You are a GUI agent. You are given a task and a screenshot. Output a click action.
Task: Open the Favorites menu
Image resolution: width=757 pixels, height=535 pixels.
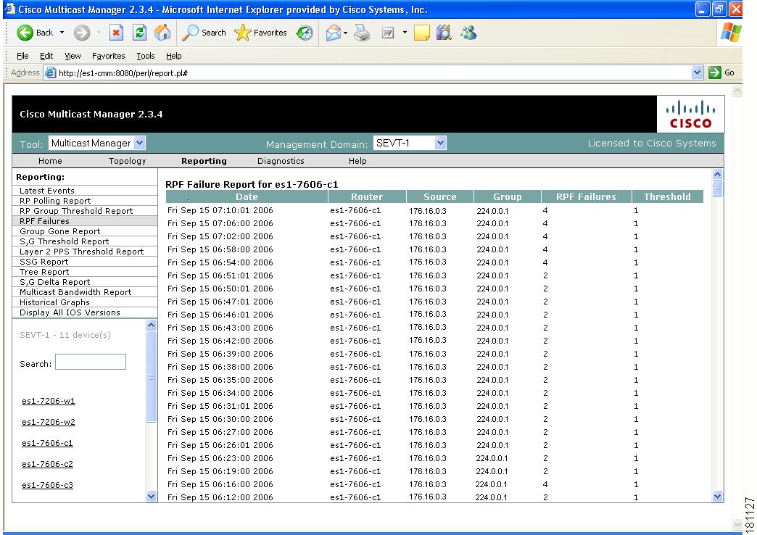coord(109,56)
